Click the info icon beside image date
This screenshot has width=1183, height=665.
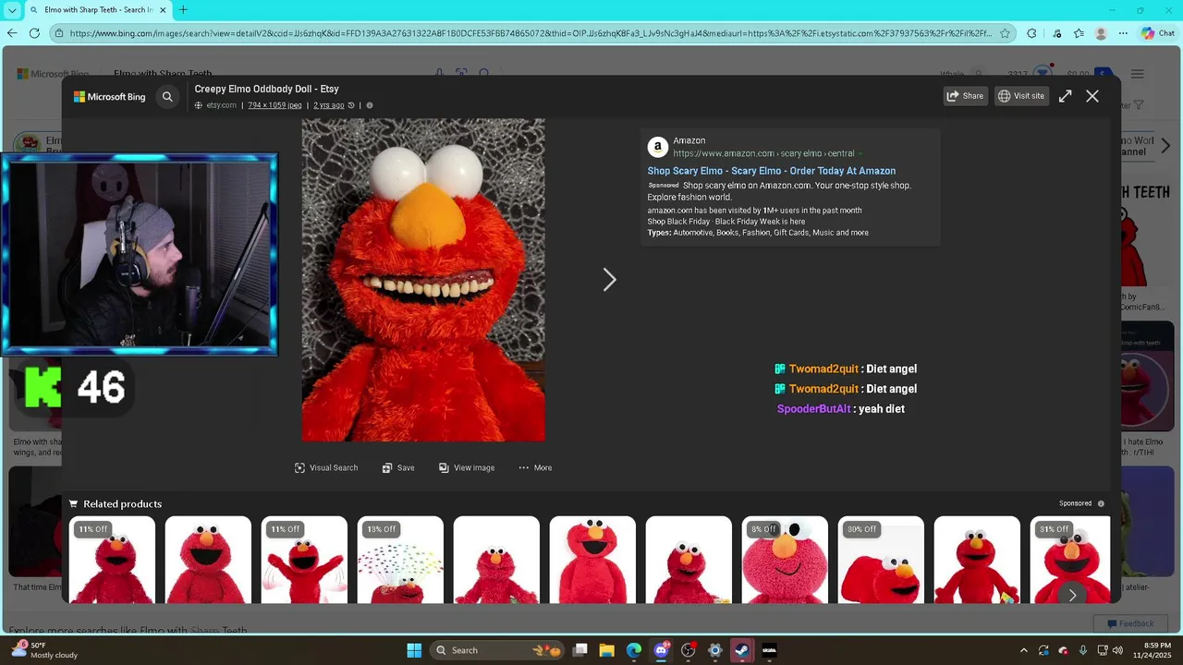(370, 105)
